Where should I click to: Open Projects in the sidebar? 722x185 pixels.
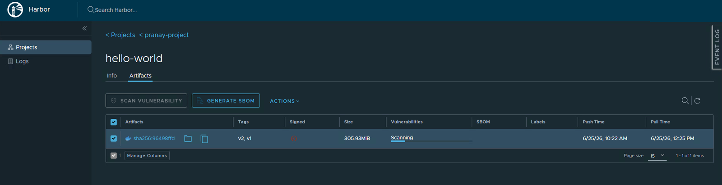pos(46,47)
